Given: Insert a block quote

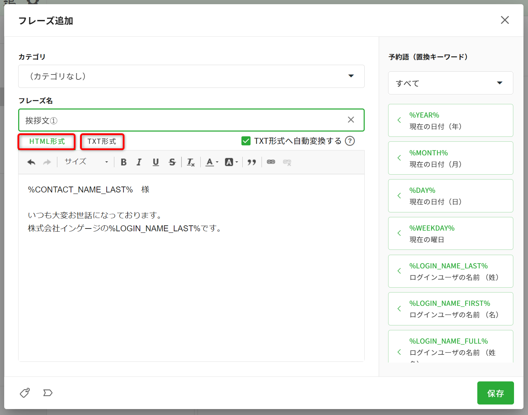Looking at the screenshot, I should [252, 162].
